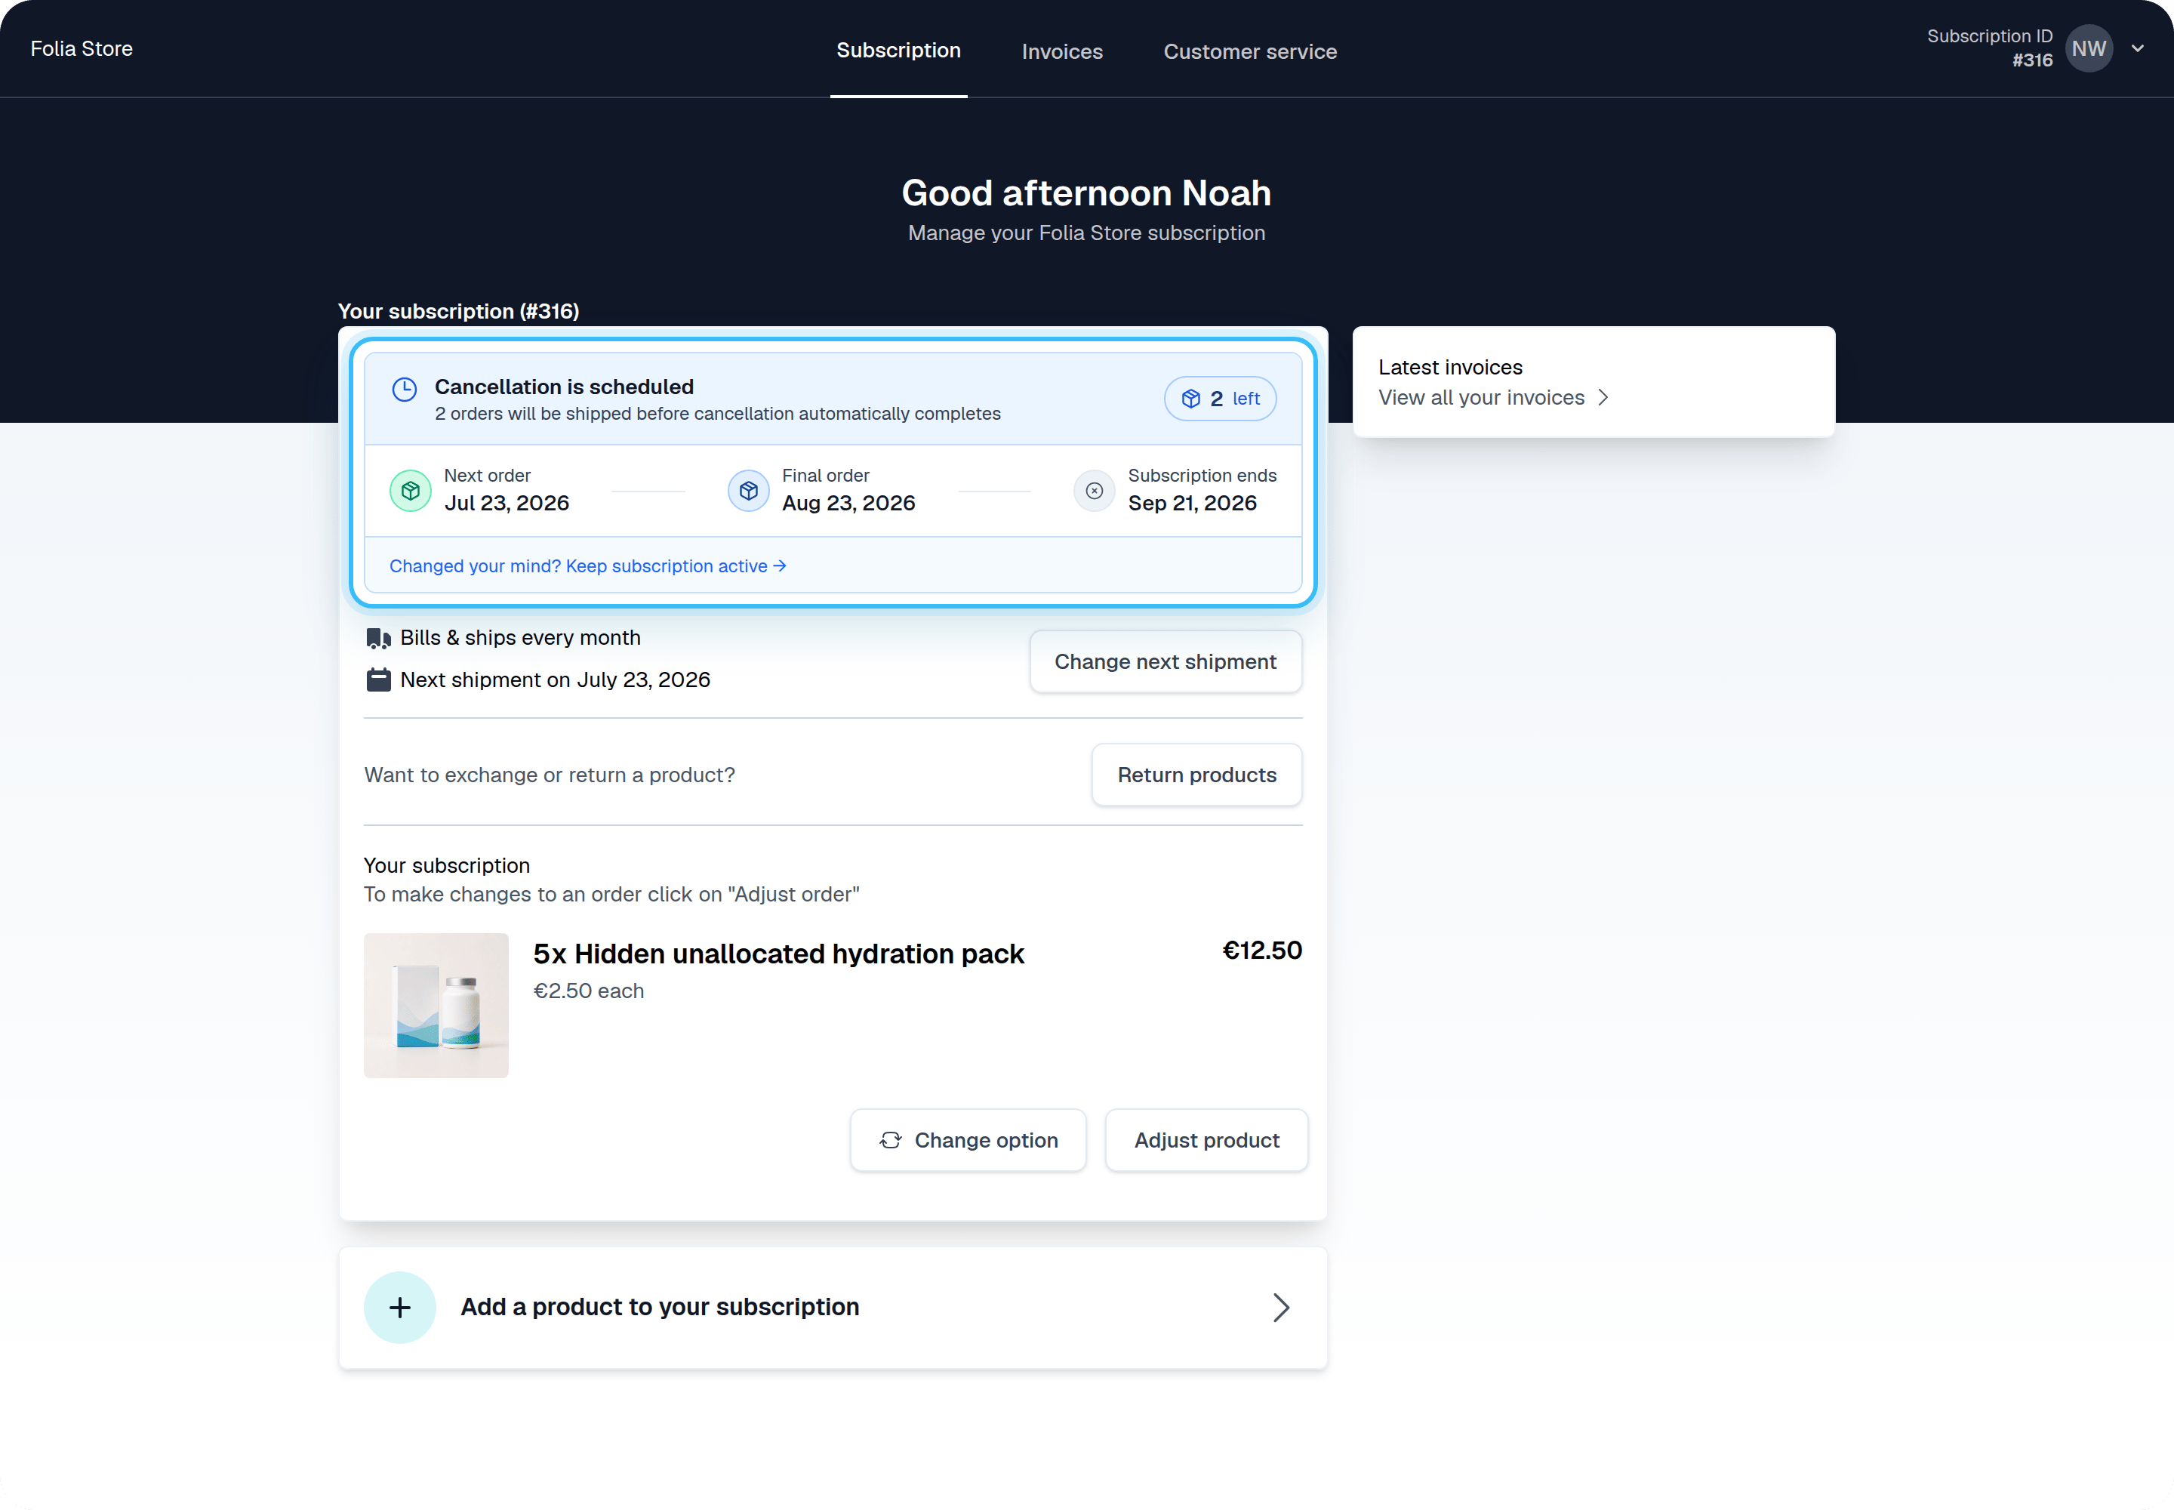Image resolution: width=2174 pixels, height=1510 pixels.
Task: Click Your subscription (#316) heading
Action: [x=458, y=311]
